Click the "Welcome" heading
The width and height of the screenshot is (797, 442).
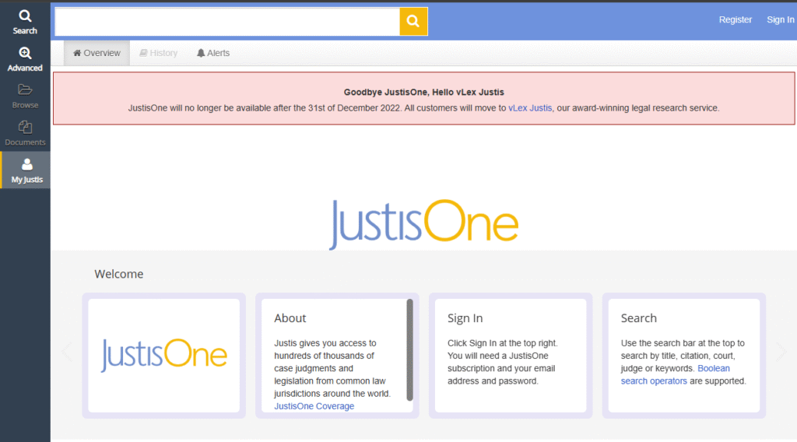click(119, 274)
